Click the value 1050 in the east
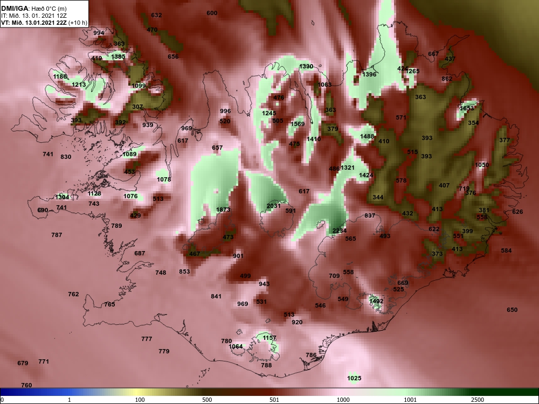The image size is (539, 404). tap(481, 165)
